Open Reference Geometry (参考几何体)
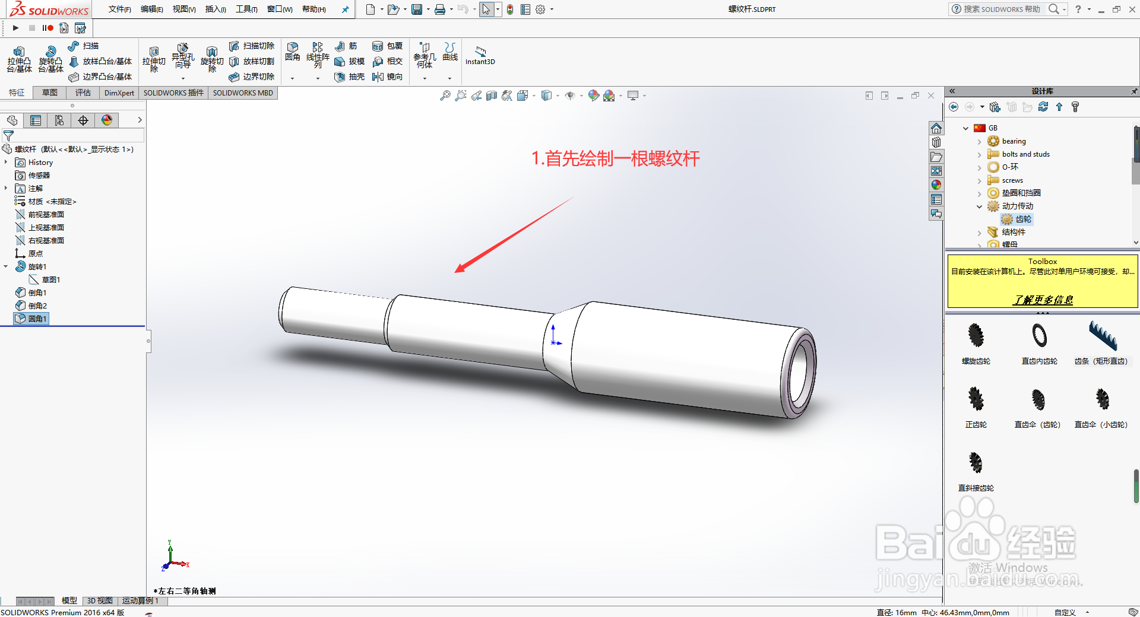The image size is (1140, 617). (x=425, y=55)
